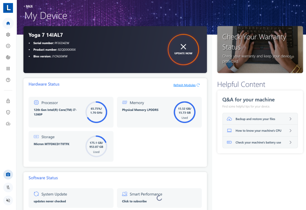Image resolution: width=306 pixels, height=210 pixels.
Task: Click the storage usage ring showing 175.1 GB
Action: (x=96, y=146)
